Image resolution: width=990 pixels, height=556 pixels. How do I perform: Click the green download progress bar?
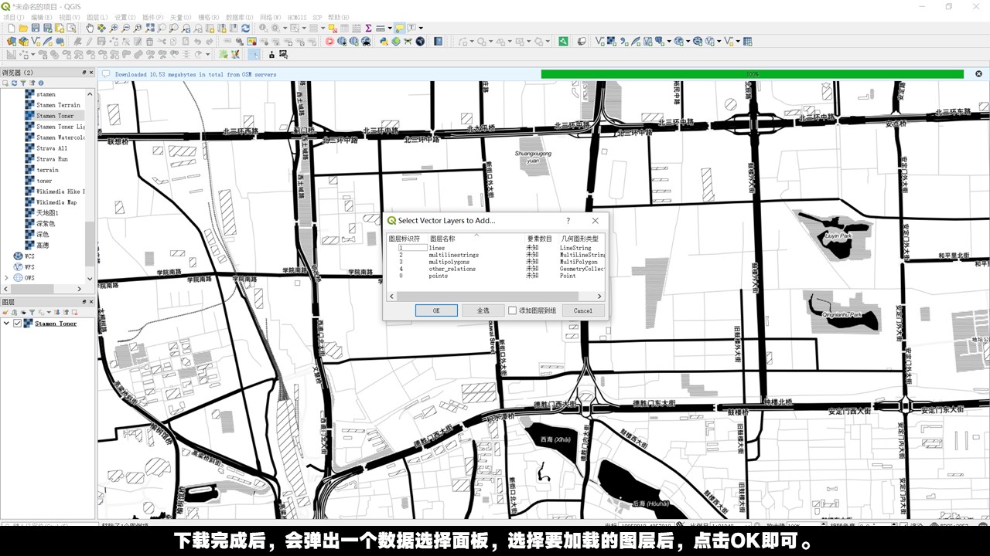(x=753, y=74)
